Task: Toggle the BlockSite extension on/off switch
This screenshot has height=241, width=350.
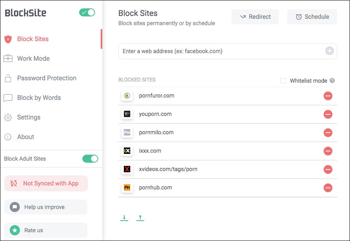Action: pos(87,12)
